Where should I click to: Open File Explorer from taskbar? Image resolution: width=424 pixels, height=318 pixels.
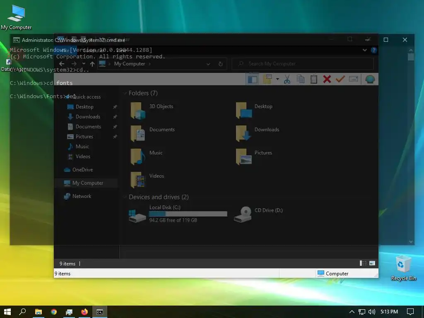39,312
